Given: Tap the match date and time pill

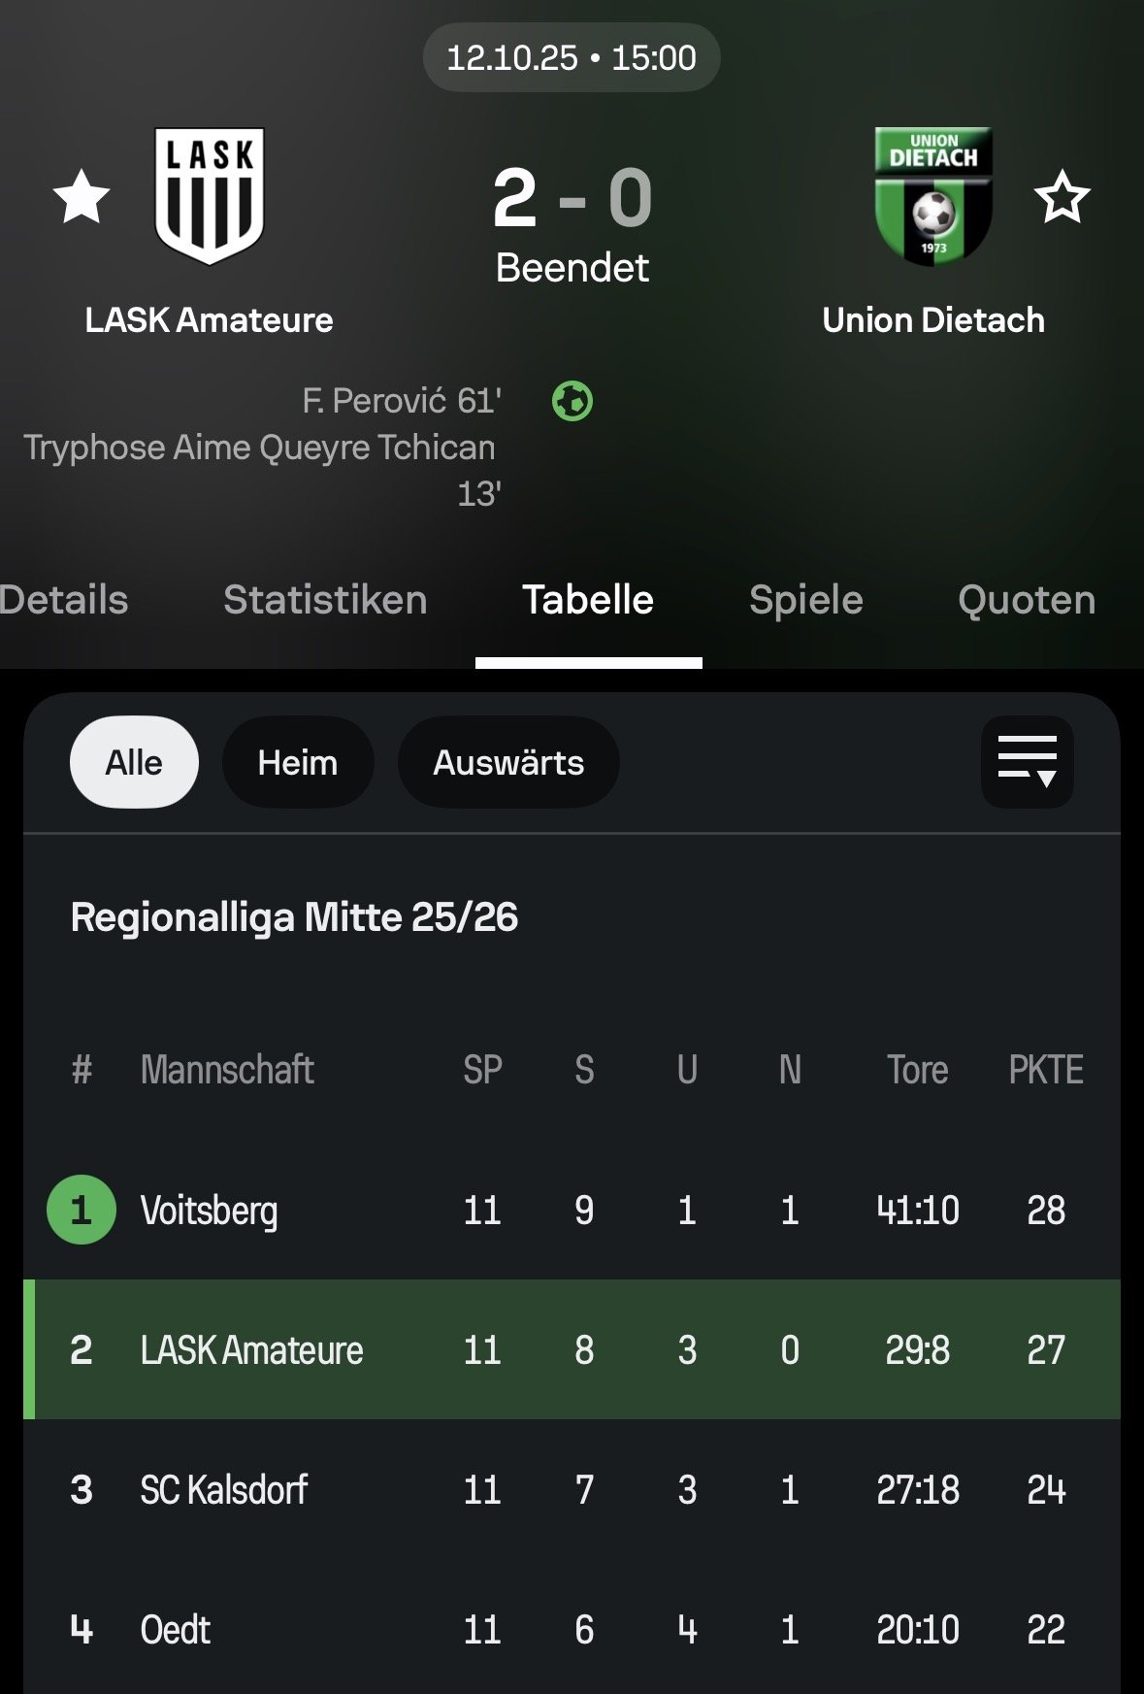Looking at the screenshot, I should pyautogui.click(x=572, y=58).
